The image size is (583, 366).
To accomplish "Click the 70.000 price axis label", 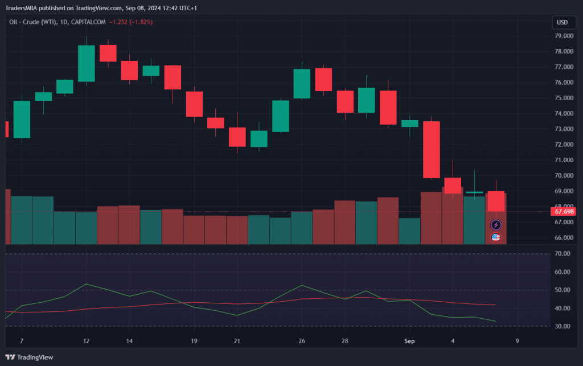I will point(564,175).
